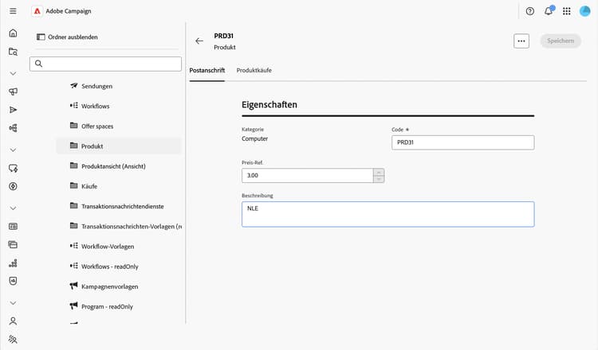This screenshot has height=350, width=598.
Task: Click the Adobe Campaign logo
Action: pyautogui.click(x=37, y=11)
